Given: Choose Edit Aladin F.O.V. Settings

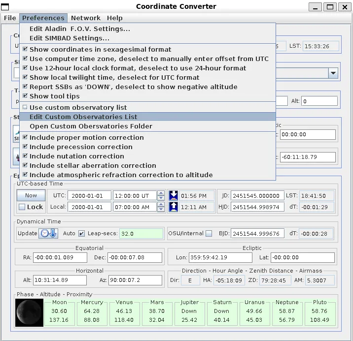Looking at the screenshot, I should (79, 29).
